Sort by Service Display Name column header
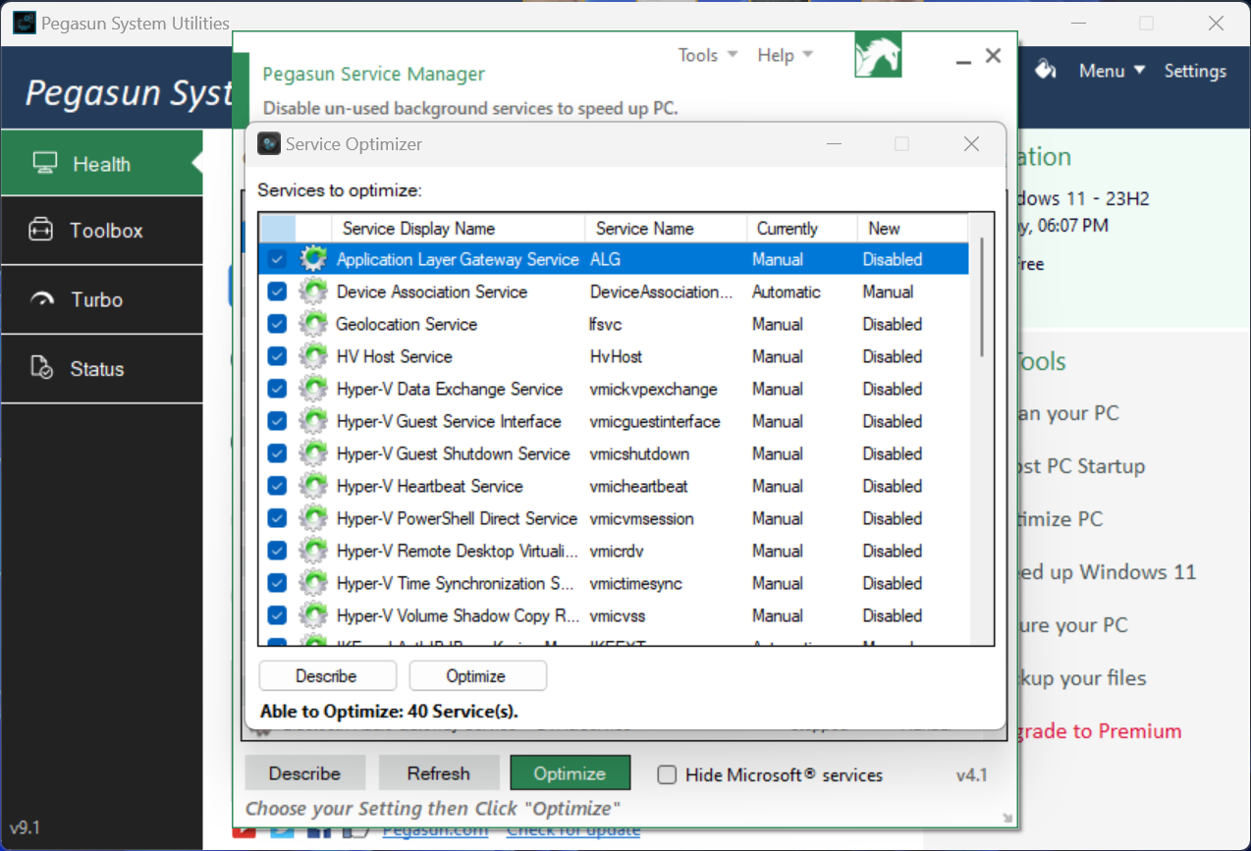The image size is (1251, 851). coord(459,228)
